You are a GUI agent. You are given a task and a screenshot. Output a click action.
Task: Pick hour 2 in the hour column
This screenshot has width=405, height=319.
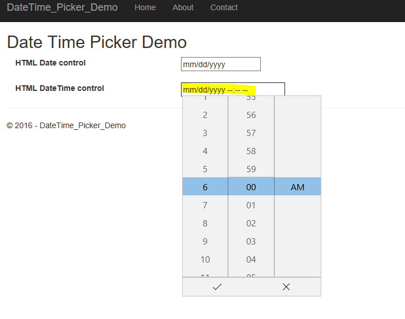point(205,115)
